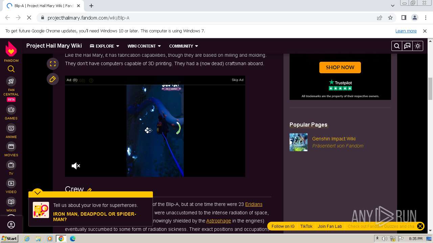Open Genshin Impact Wiki thumbnail

coord(299,142)
